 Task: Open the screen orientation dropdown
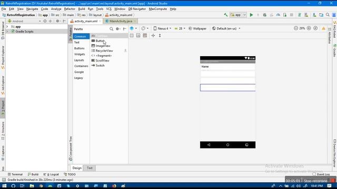pos(145,28)
